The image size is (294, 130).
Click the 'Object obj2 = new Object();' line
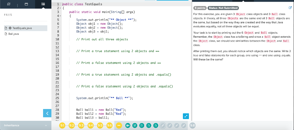[99, 28]
